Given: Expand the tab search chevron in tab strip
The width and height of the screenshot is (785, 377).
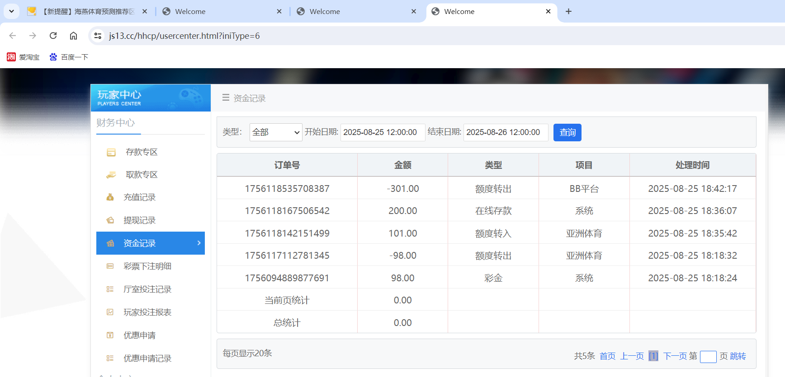Looking at the screenshot, I should pos(11,11).
